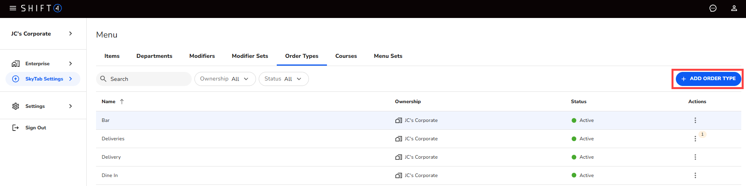Open the Status filter dropdown

click(x=283, y=79)
